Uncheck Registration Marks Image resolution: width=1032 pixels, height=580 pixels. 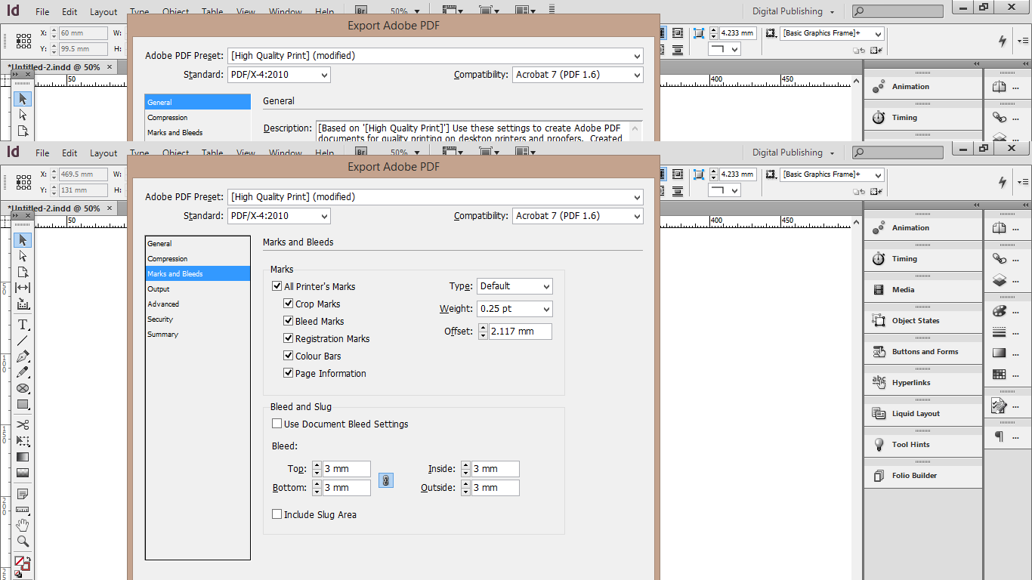[288, 339]
